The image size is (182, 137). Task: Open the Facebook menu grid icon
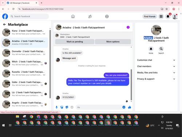point(161,16)
